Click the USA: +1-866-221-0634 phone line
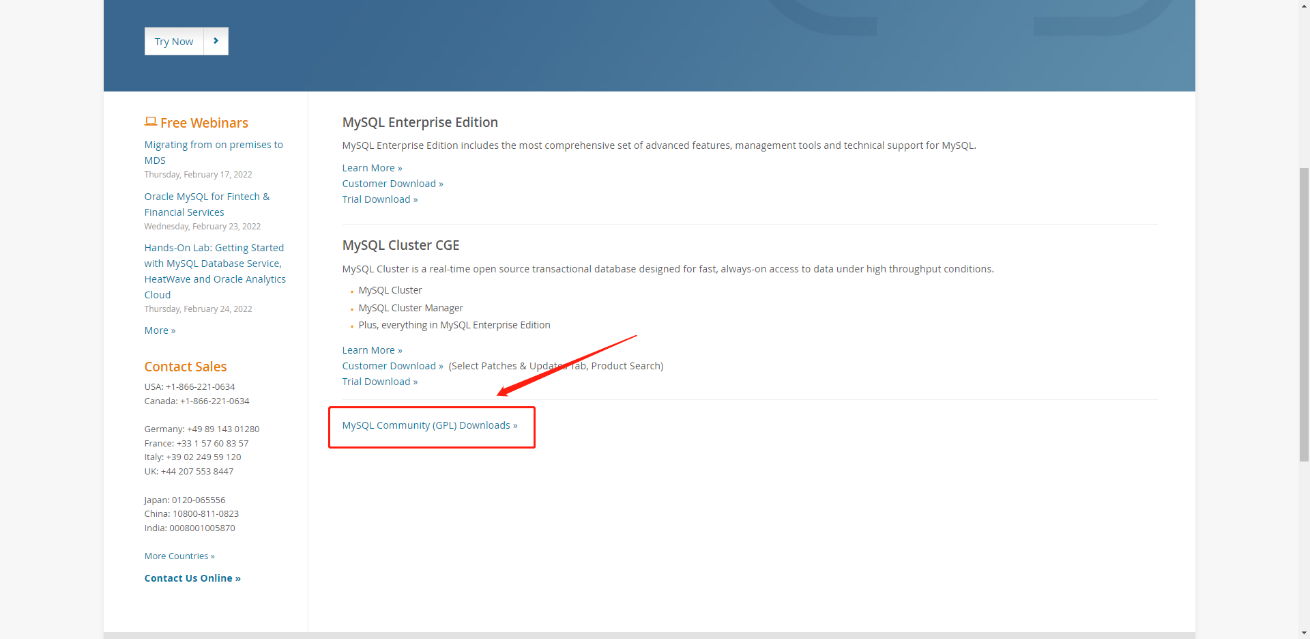This screenshot has height=639, width=1310. [x=190, y=386]
